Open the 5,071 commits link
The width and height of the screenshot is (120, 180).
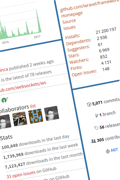[106, 102]
